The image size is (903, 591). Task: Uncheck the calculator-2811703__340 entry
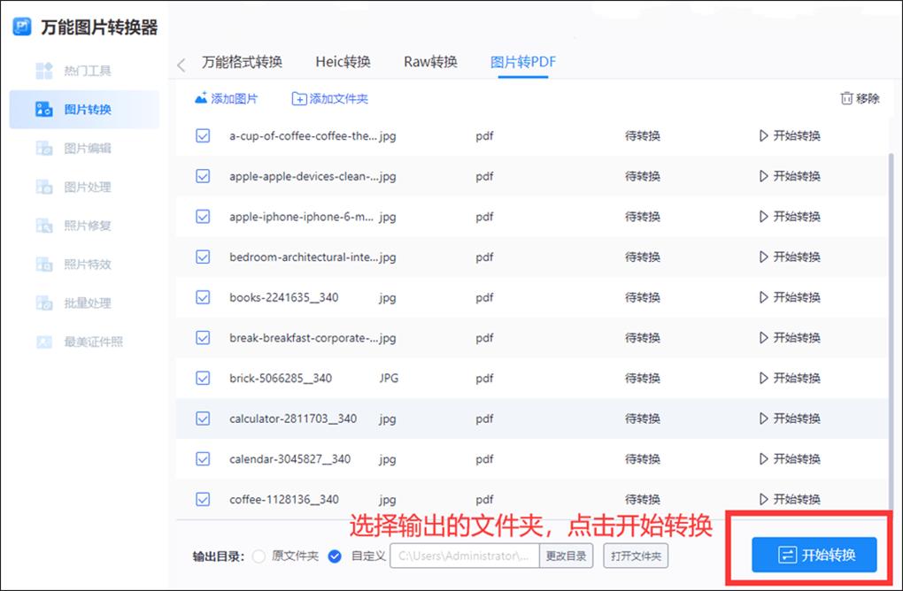pos(202,418)
